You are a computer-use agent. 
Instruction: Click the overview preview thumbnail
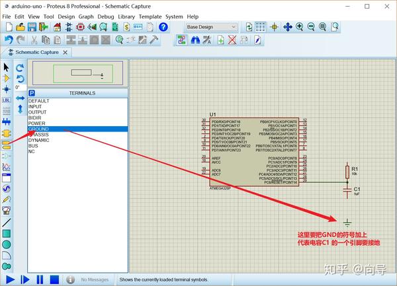point(77,73)
